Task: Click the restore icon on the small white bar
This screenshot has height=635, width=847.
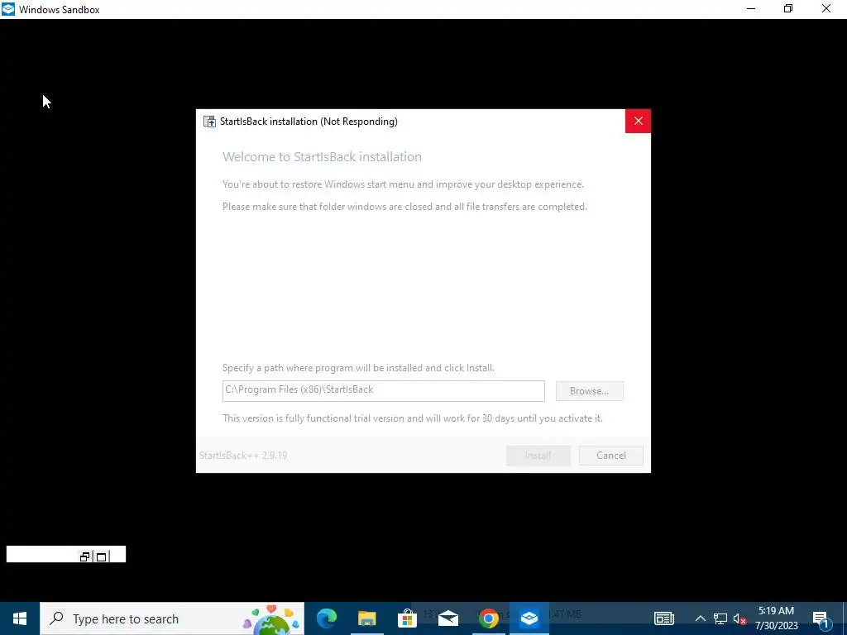Action: [x=85, y=556]
